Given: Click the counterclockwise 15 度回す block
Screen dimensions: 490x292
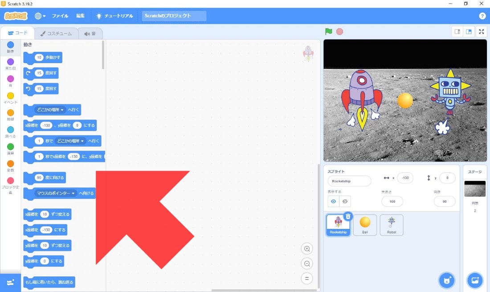Looking at the screenshot, I should 41,88.
